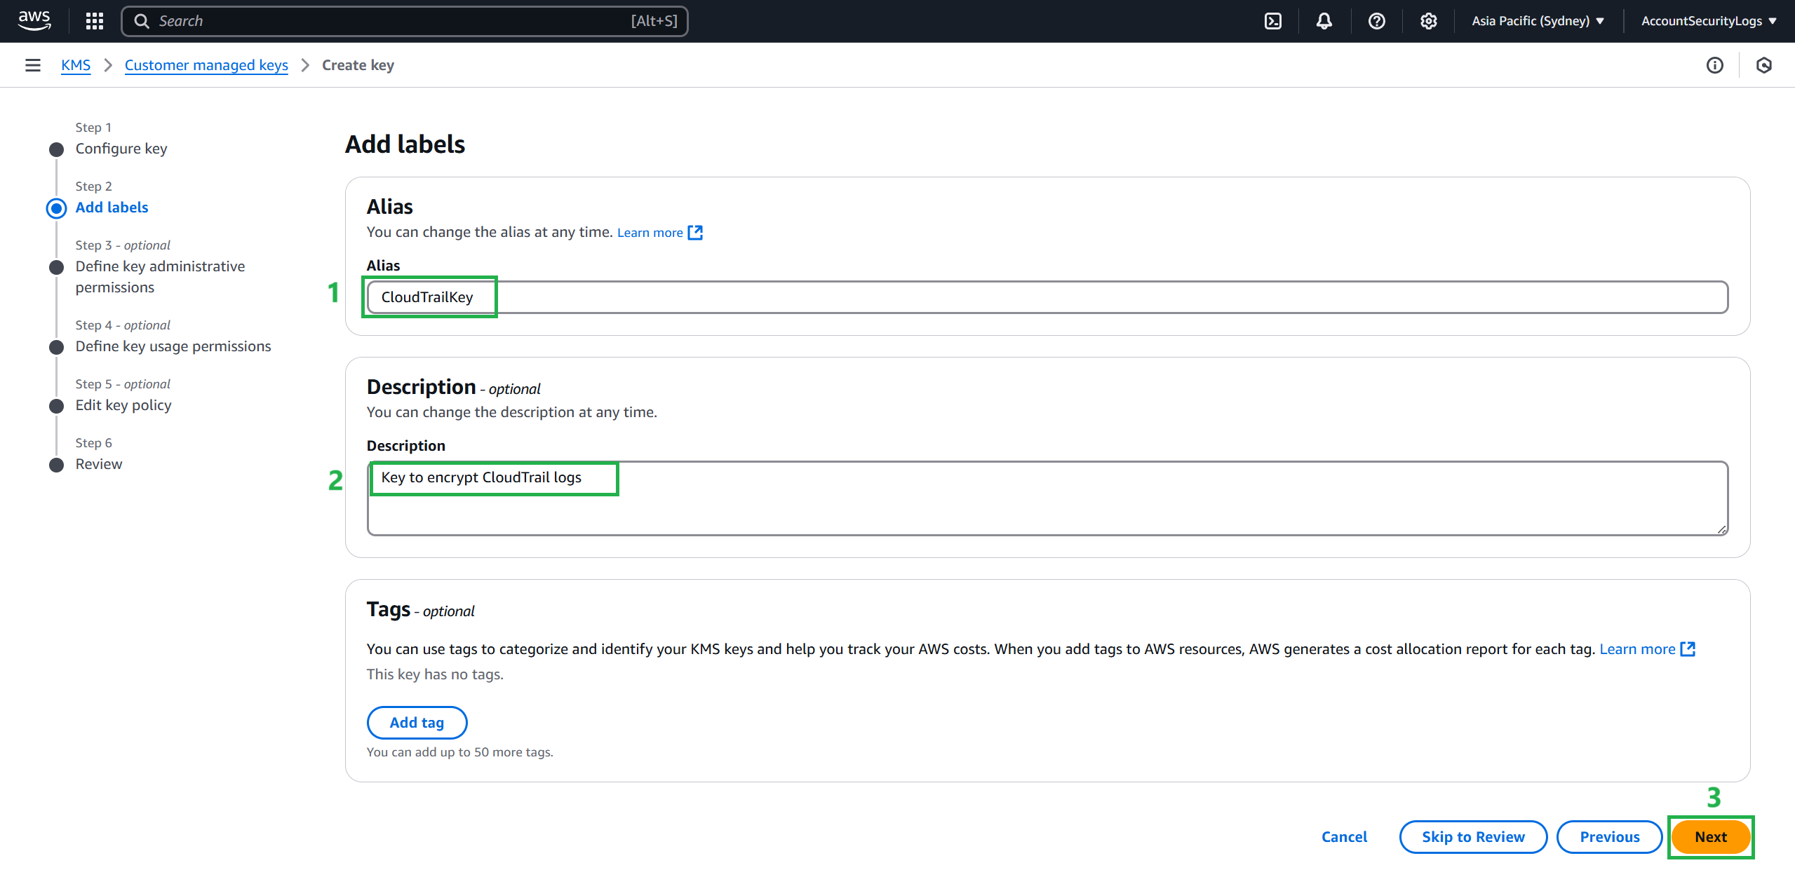Click Skip to Review button
The image size is (1795, 884).
(x=1472, y=836)
